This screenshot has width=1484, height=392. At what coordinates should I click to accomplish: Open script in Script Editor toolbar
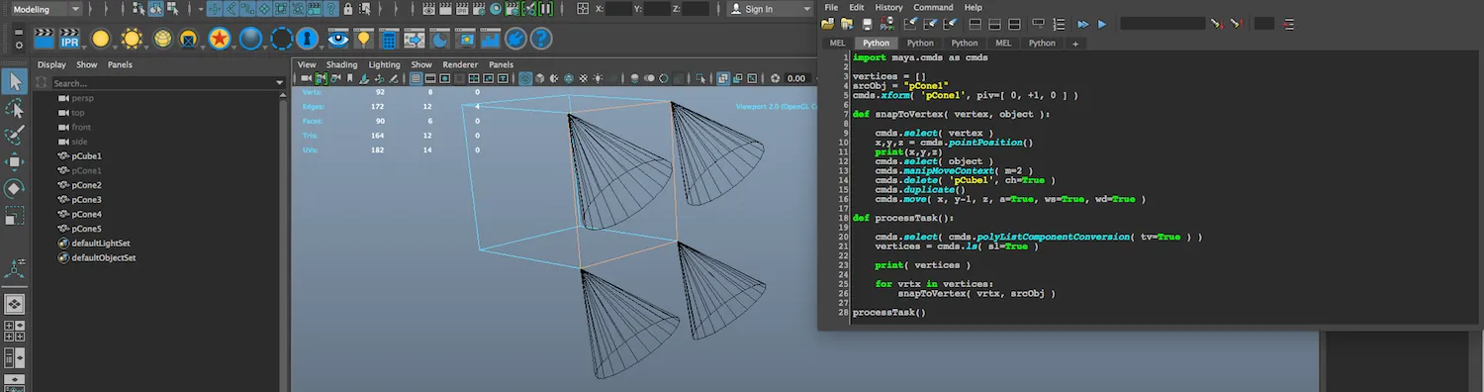tap(828, 24)
